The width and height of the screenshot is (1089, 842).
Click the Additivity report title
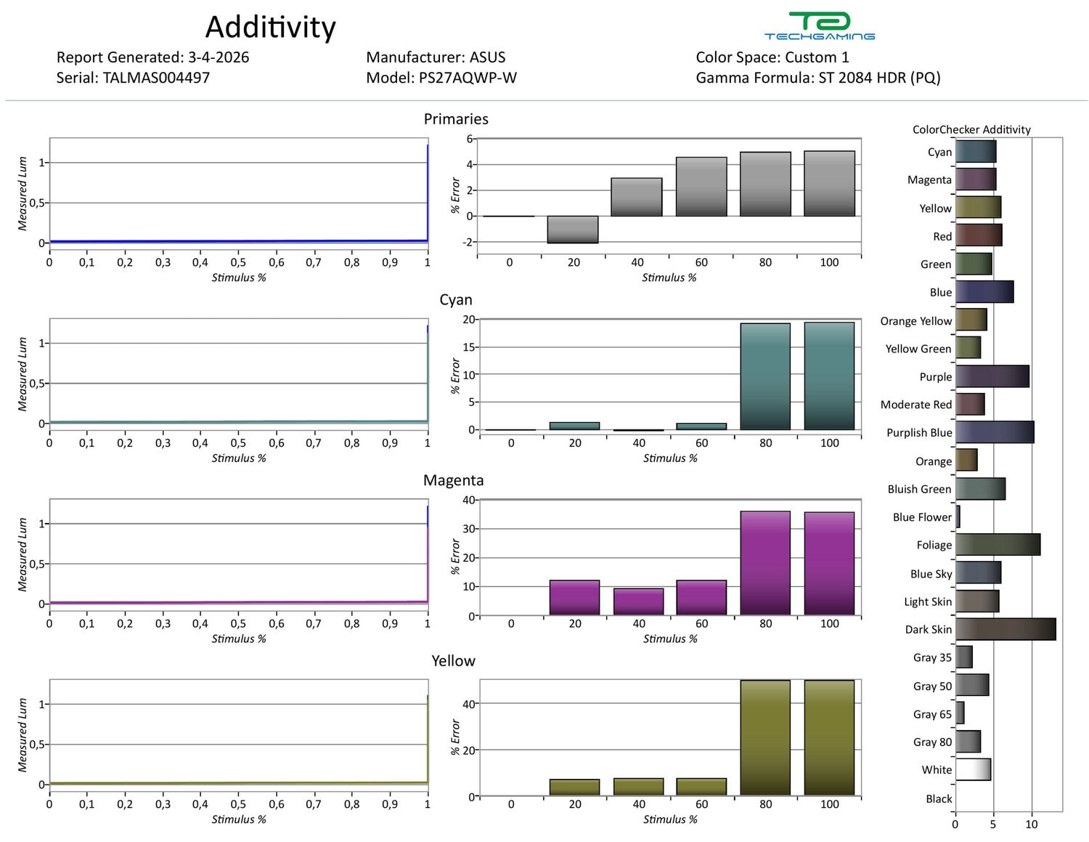pyautogui.click(x=270, y=28)
